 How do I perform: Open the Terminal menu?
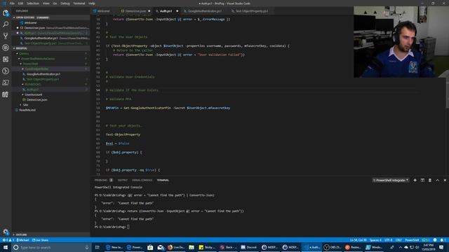pos(79,3)
